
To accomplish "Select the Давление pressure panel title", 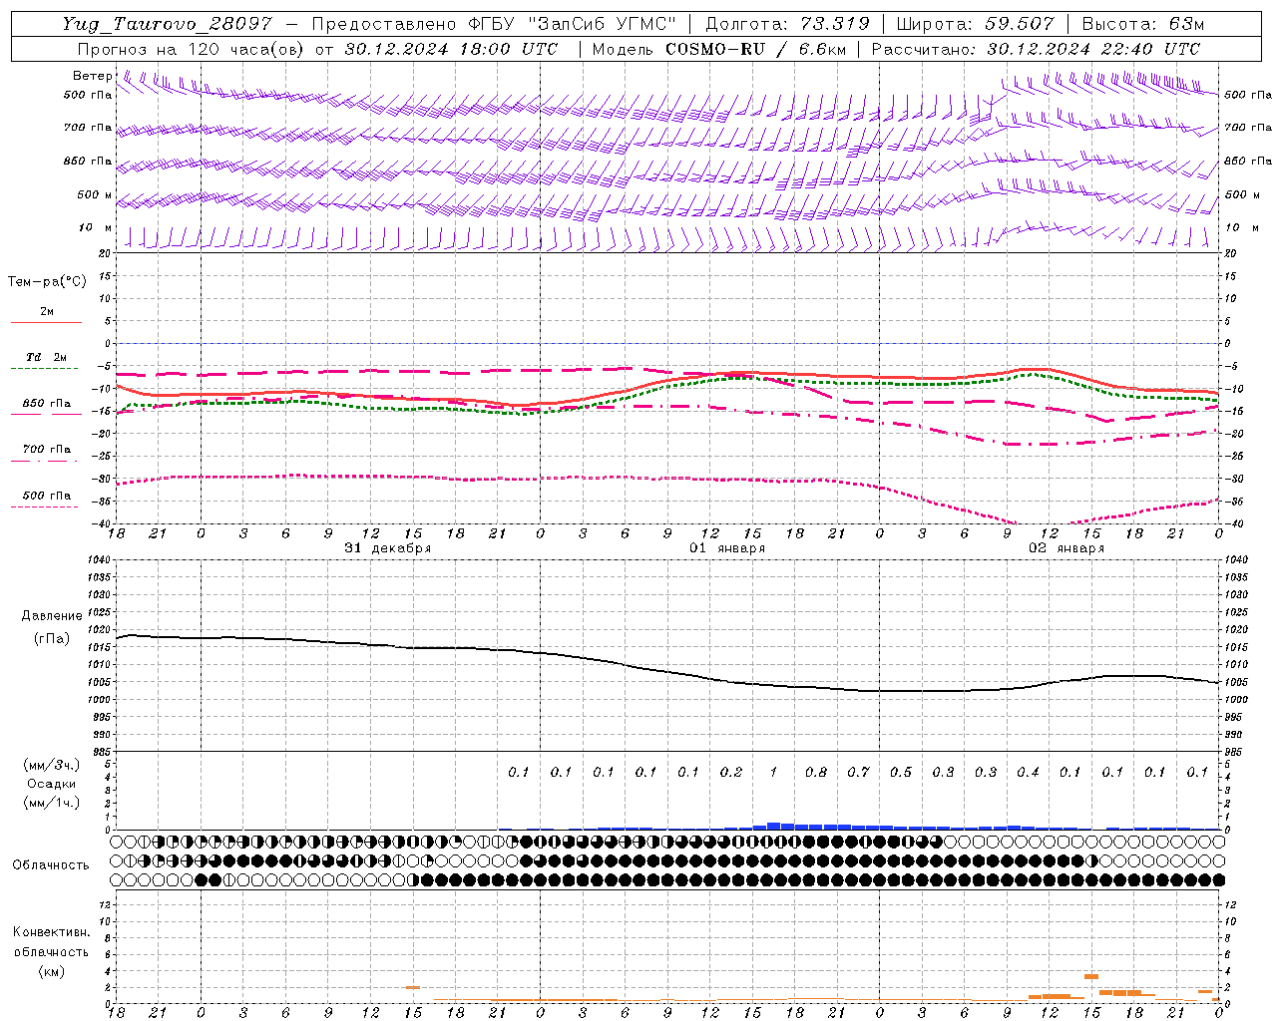I will [x=52, y=616].
